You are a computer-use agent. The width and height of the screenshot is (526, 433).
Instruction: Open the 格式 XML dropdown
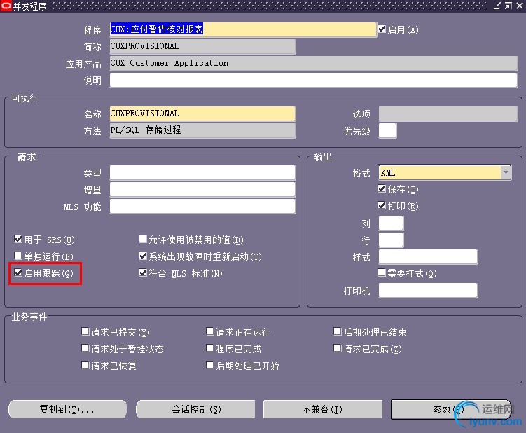[x=506, y=173]
